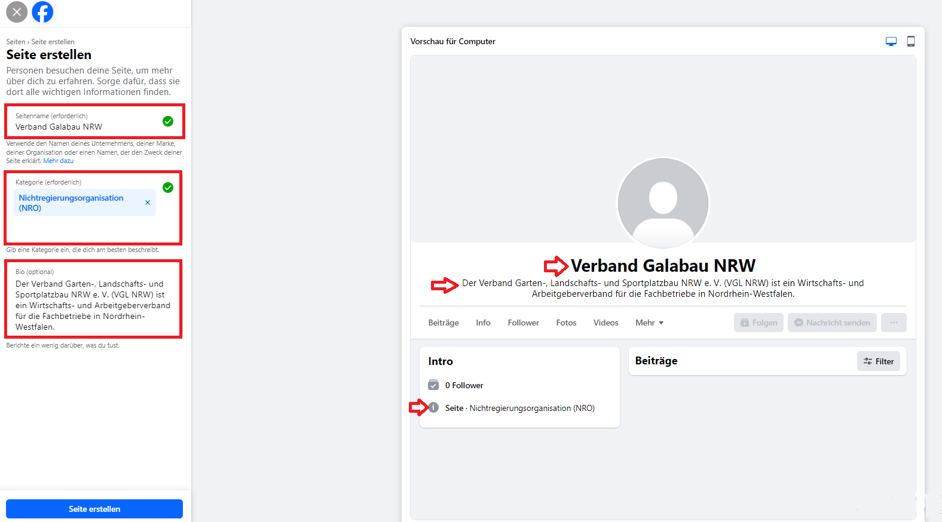Remove the Nichtregierungsorganisation category tag

tap(148, 202)
